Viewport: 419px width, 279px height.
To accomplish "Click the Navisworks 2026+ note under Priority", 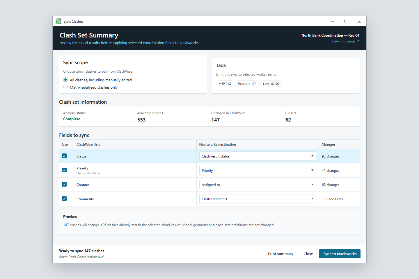I will [88, 173].
